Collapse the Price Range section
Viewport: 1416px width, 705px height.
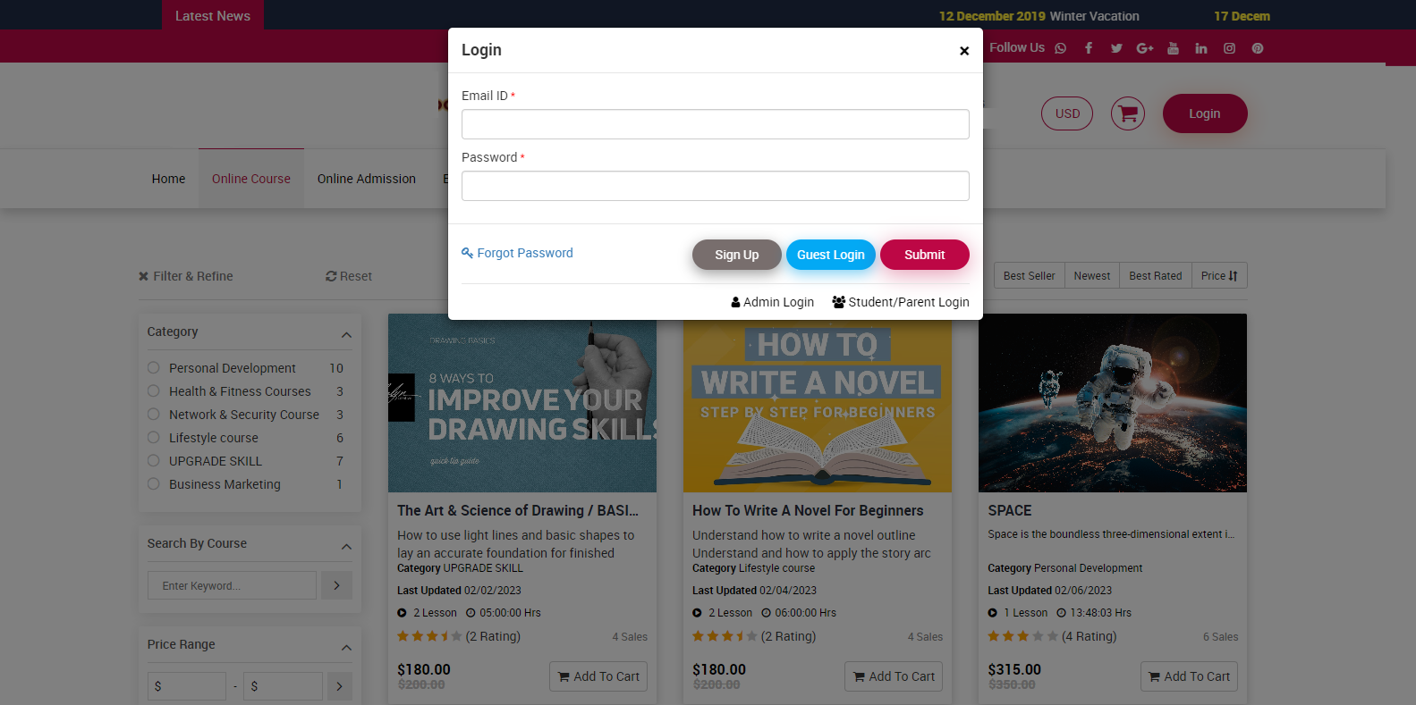346,648
